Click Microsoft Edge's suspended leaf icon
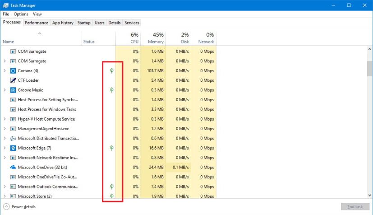The height and width of the screenshot is (215, 373). tap(111, 148)
